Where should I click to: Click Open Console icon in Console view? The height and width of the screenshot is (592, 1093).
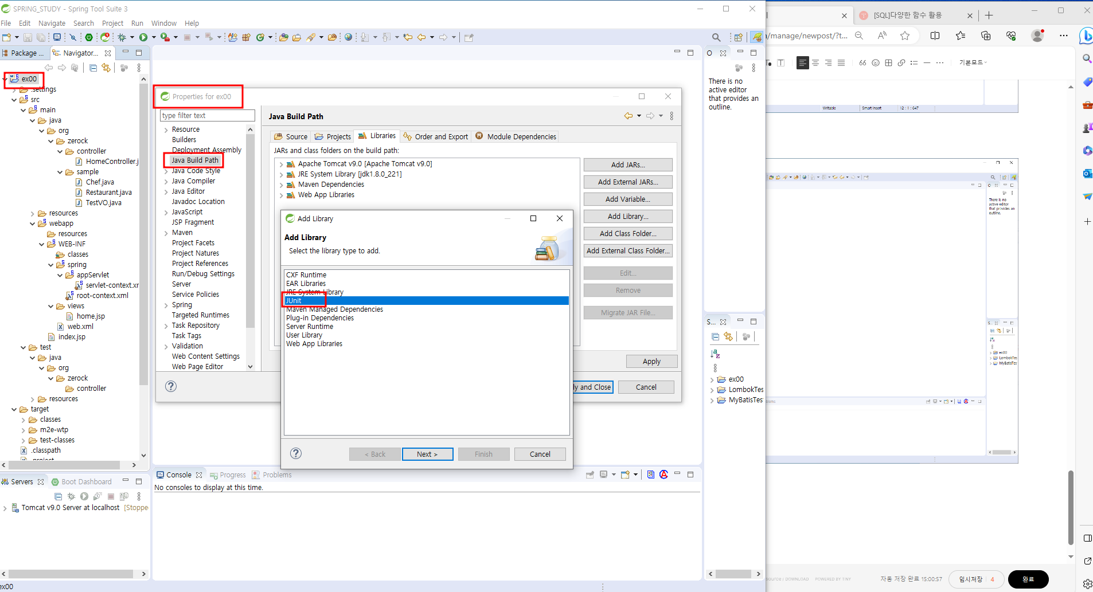coord(625,475)
